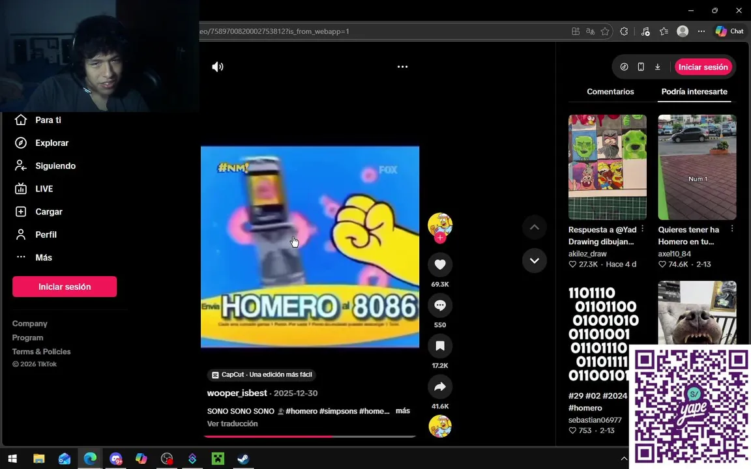The height and width of the screenshot is (469, 751).
Task: Expand Terms & Policies footer section
Action: [x=41, y=352]
